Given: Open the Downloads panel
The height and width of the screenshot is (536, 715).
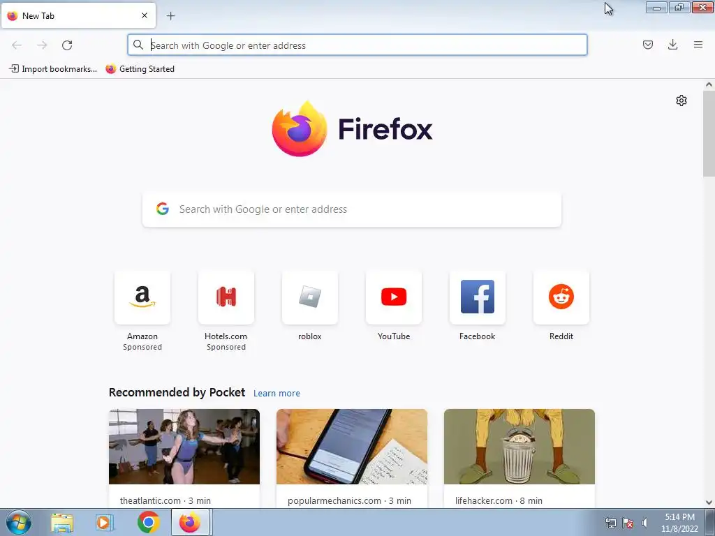Looking at the screenshot, I should click(x=672, y=45).
